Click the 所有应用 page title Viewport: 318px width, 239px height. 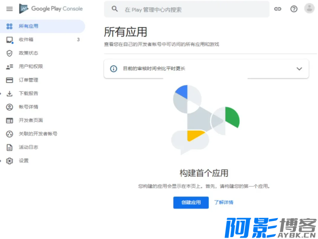(125, 32)
